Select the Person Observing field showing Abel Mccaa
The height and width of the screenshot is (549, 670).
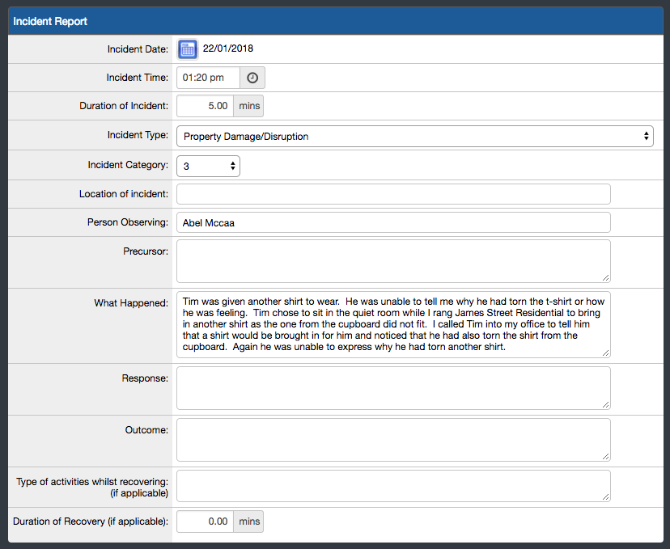392,222
